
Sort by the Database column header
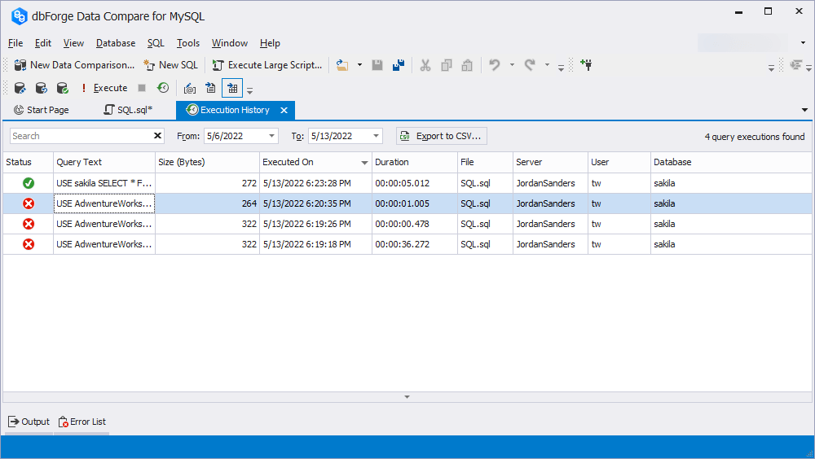point(731,162)
